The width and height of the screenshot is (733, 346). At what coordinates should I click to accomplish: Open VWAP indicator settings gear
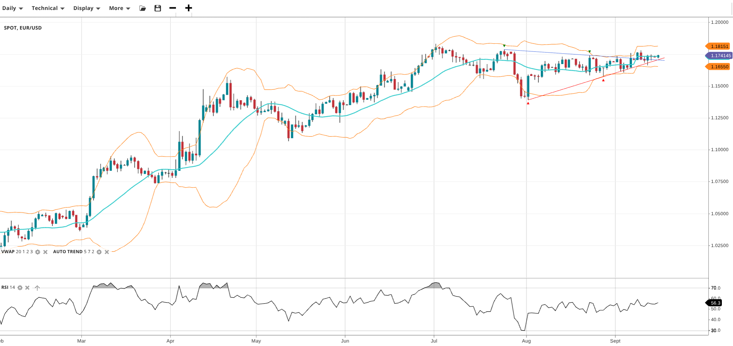[38, 252]
